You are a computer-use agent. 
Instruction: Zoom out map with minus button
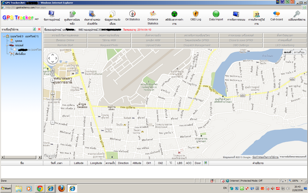click(x=53, y=122)
